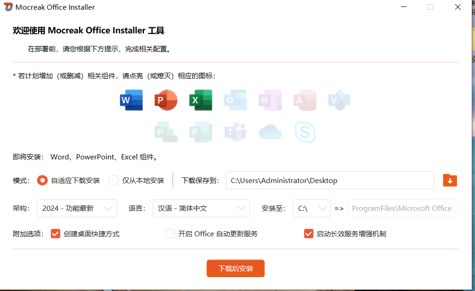Open the 安装至 drive letter dropdown

(312, 209)
